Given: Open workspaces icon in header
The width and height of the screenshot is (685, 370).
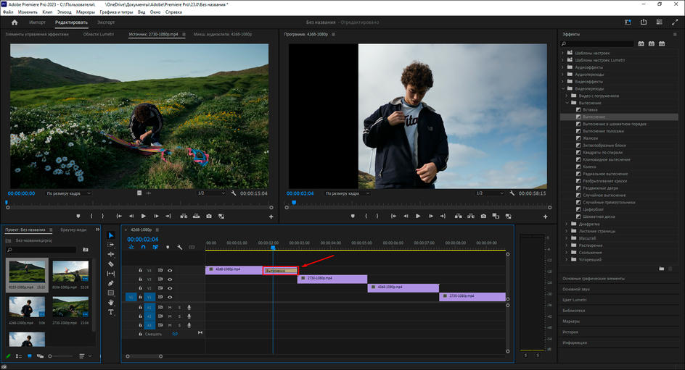Looking at the screenshot, I should [628, 22].
